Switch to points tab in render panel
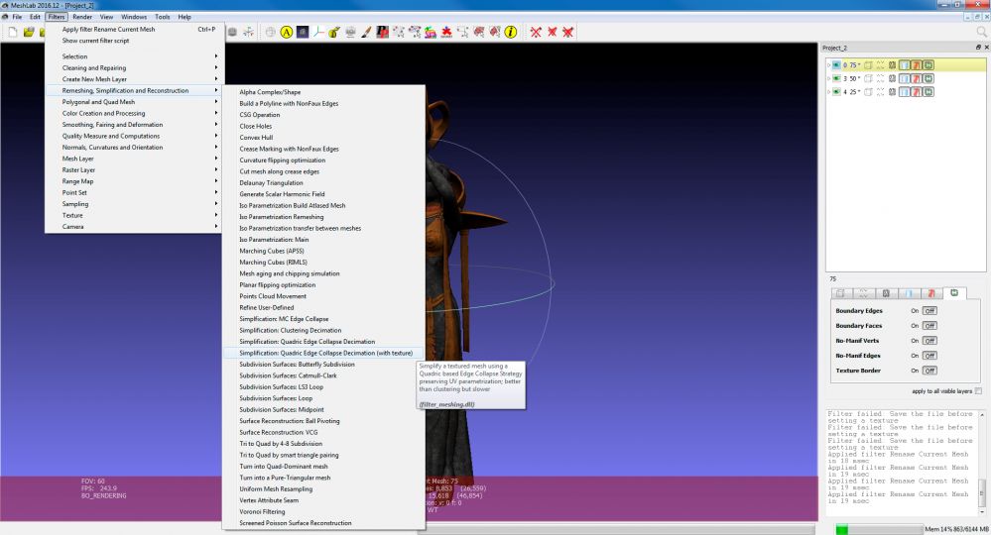Viewport: 991px width, 535px height. click(x=863, y=293)
